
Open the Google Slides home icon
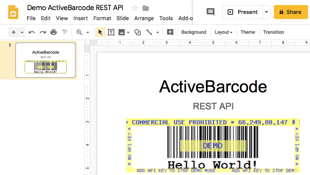13,12
